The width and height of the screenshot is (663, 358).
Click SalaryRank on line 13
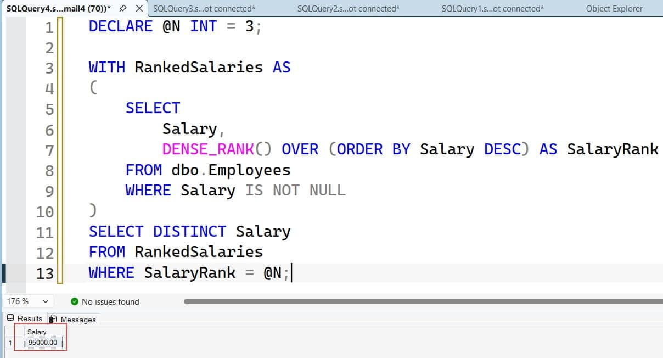coord(189,273)
